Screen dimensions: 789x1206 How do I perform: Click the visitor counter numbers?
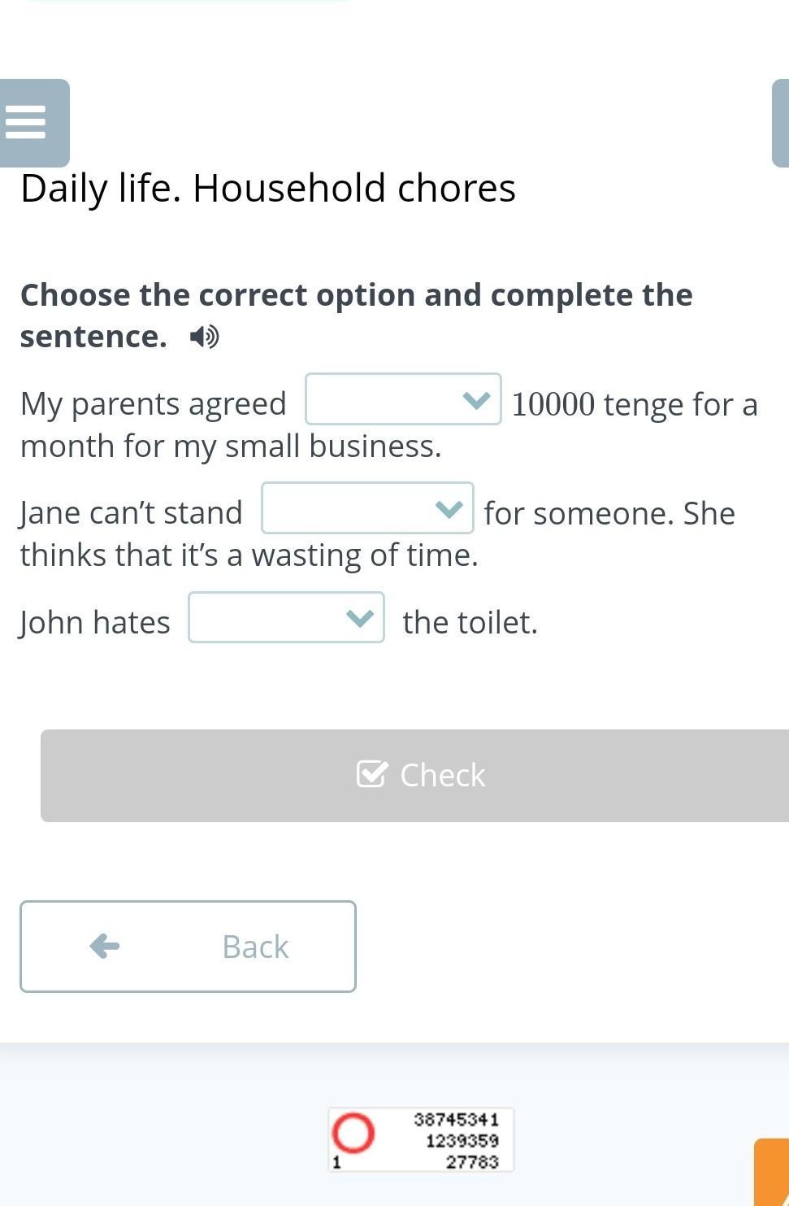[457, 1140]
